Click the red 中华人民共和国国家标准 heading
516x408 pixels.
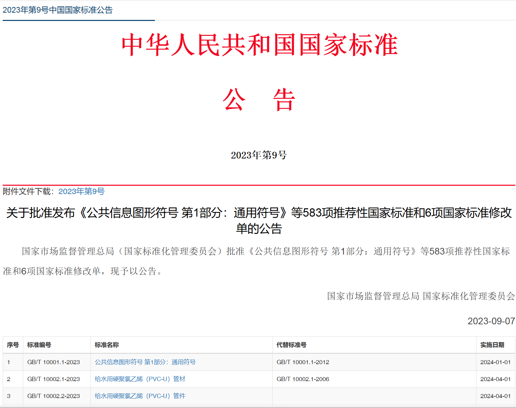(x=259, y=45)
